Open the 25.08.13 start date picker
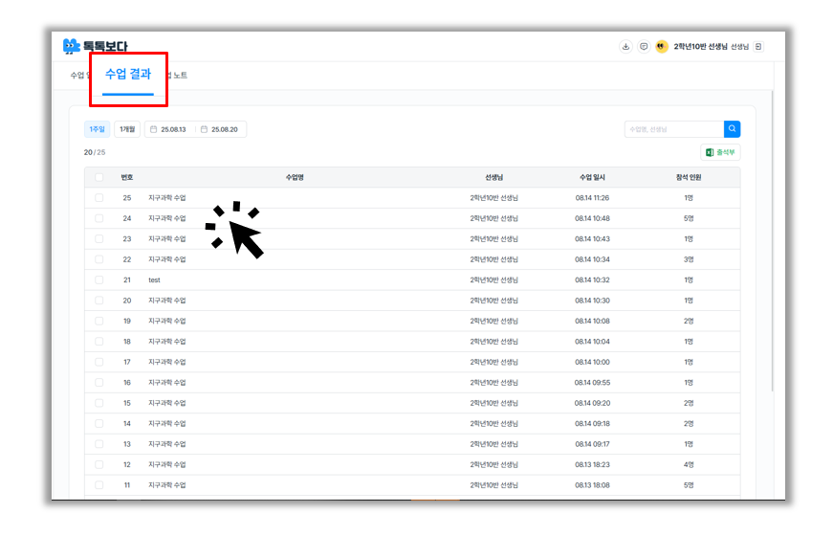833x536 pixels. click(174, 129)
